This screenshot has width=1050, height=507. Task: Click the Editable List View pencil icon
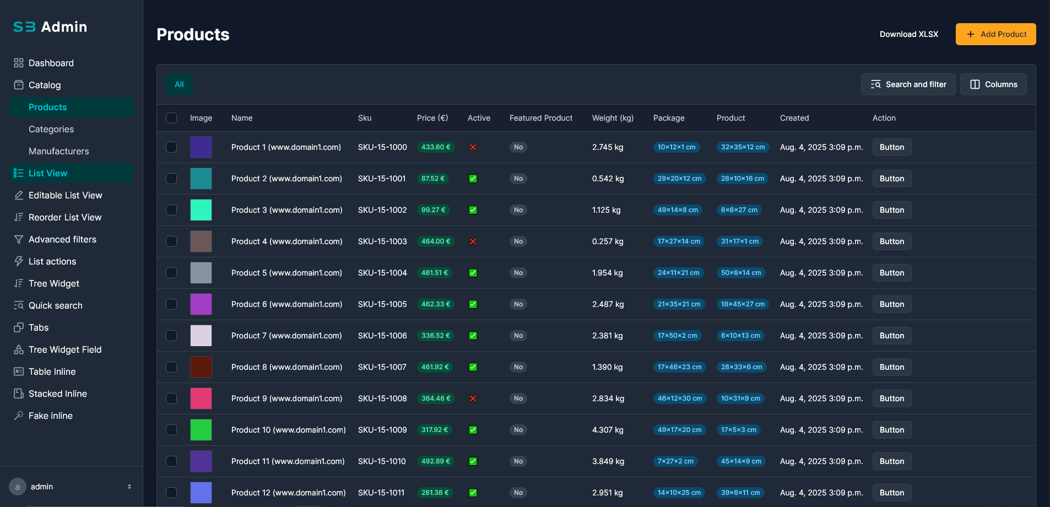click(x=19, y=195)
